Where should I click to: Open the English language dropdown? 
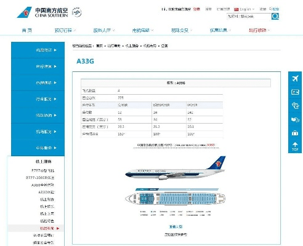tap(247, 9)
